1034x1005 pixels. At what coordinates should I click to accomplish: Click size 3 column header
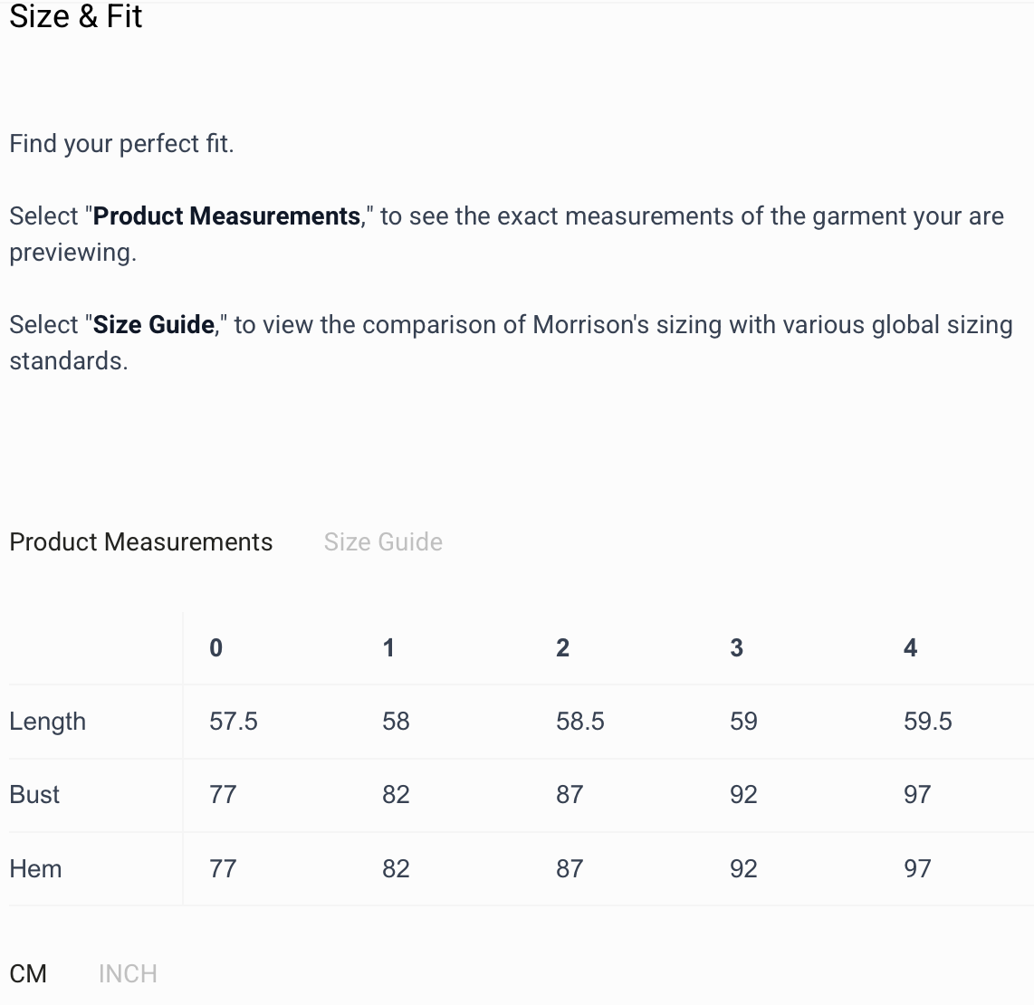coord(736,647)
